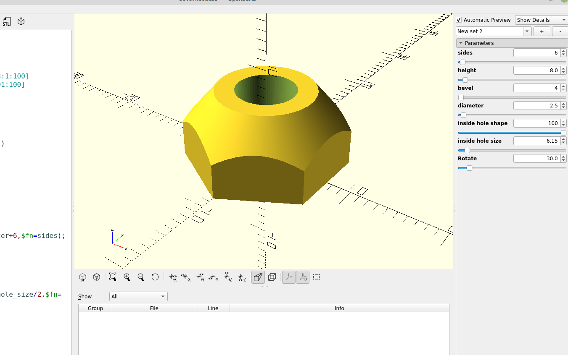This screenshot has height=355, width=568.
Task: Click the Reset View icon in viewport toolbar
Action: [x=155, y=277]
